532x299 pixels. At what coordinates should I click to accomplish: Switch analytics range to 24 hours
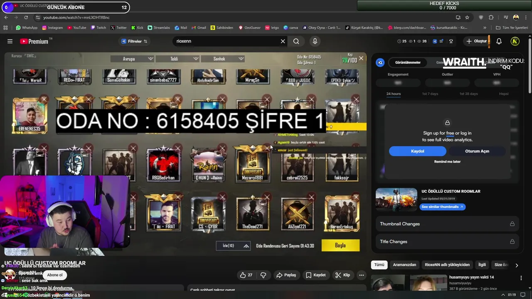pos(393,93)
